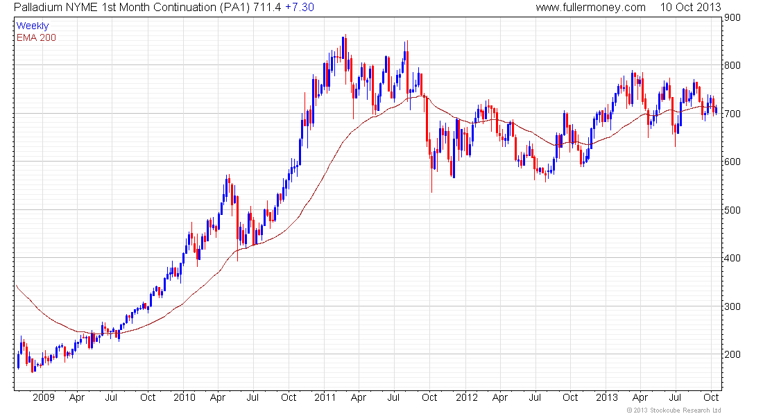Click the change value +7.30
Screen dimensions: 763x416
299,8
